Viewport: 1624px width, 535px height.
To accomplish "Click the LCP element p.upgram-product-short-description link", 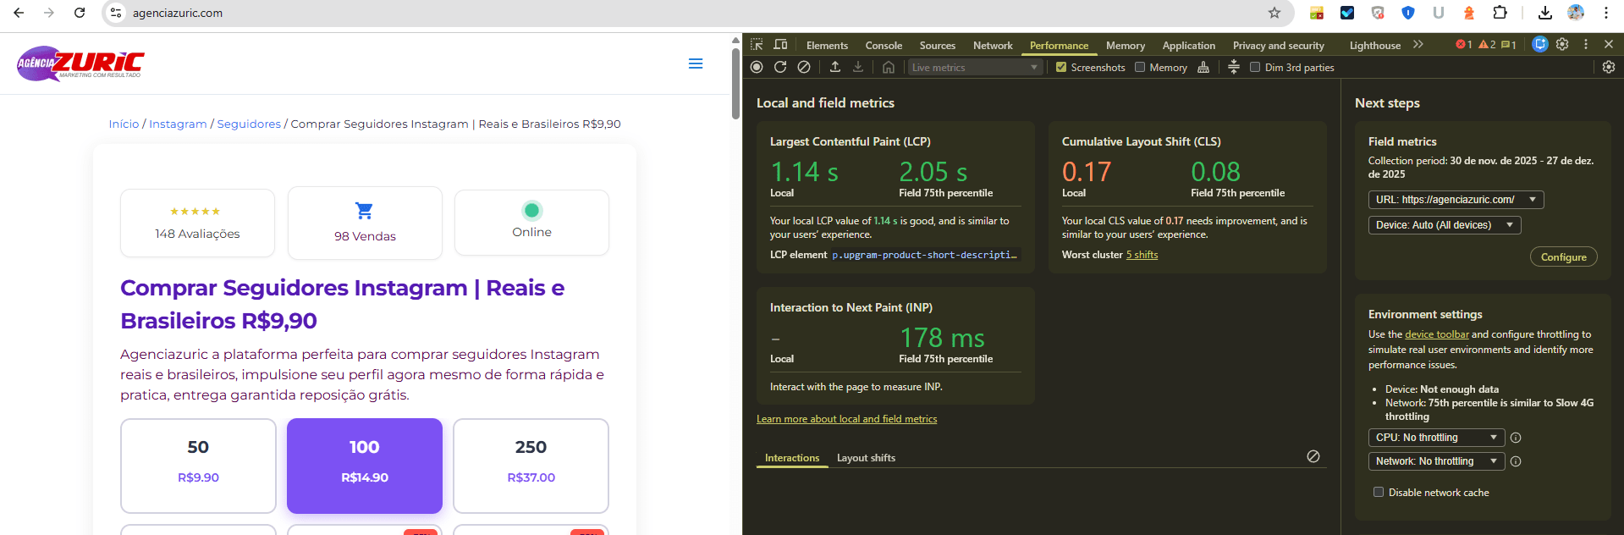I will coord(924,255).
